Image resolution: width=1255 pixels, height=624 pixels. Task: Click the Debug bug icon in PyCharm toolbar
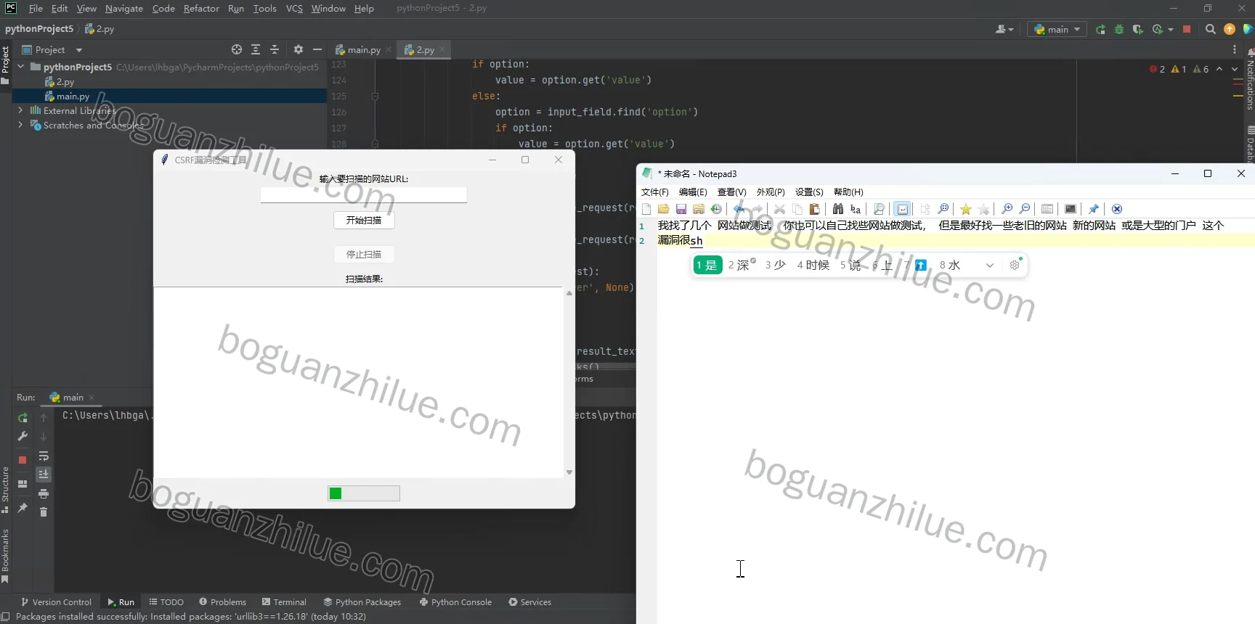[x=1119, y=29]
